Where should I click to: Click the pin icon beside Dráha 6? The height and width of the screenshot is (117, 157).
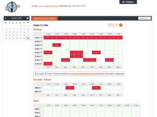pyautogui.click(x=42, y=56)
